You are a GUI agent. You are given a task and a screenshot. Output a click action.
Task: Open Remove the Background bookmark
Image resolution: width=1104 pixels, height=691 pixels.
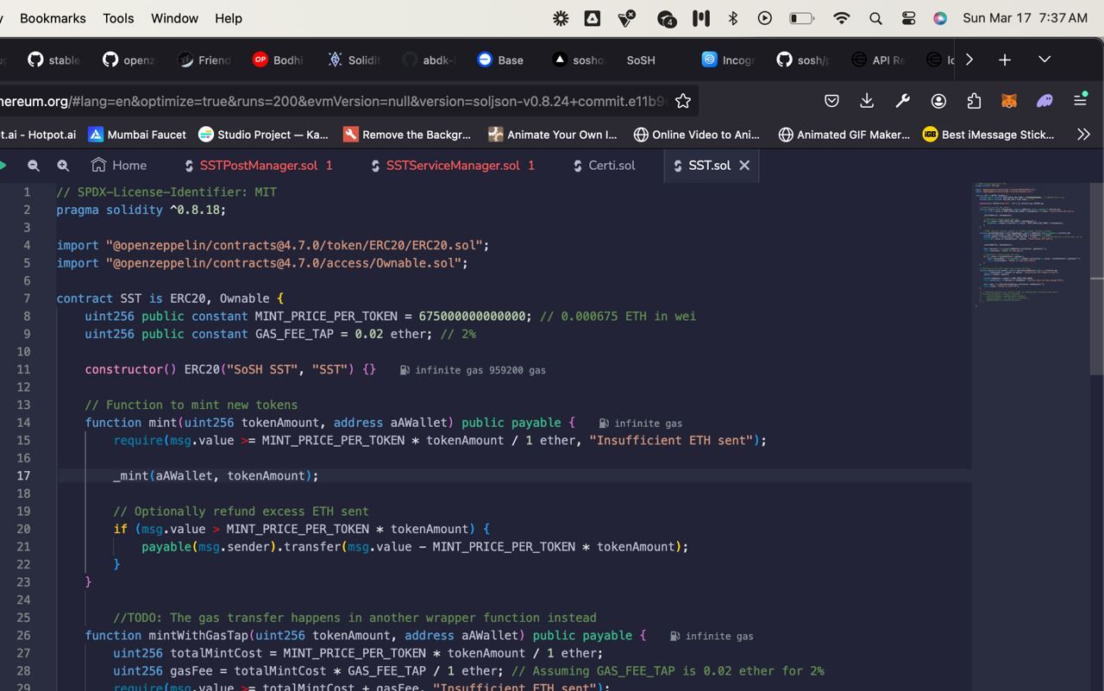pos(407,135)
